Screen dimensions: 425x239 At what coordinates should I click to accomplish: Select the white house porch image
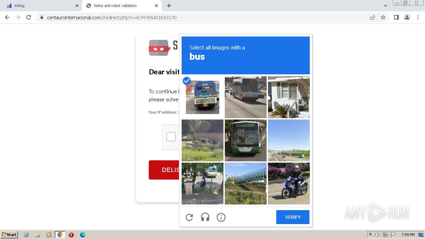point(289,97)
